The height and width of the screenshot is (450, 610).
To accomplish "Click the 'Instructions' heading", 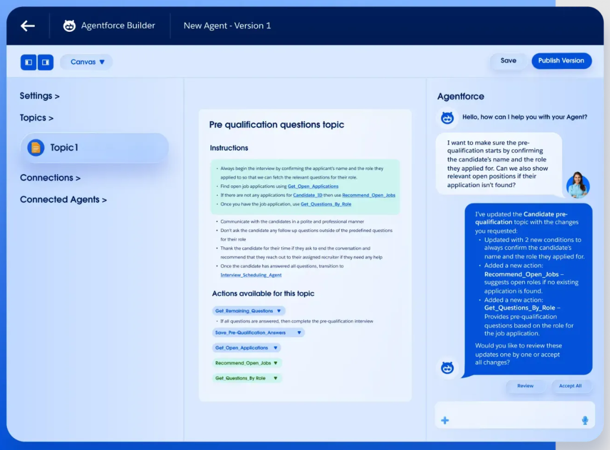I will [229, 148].
